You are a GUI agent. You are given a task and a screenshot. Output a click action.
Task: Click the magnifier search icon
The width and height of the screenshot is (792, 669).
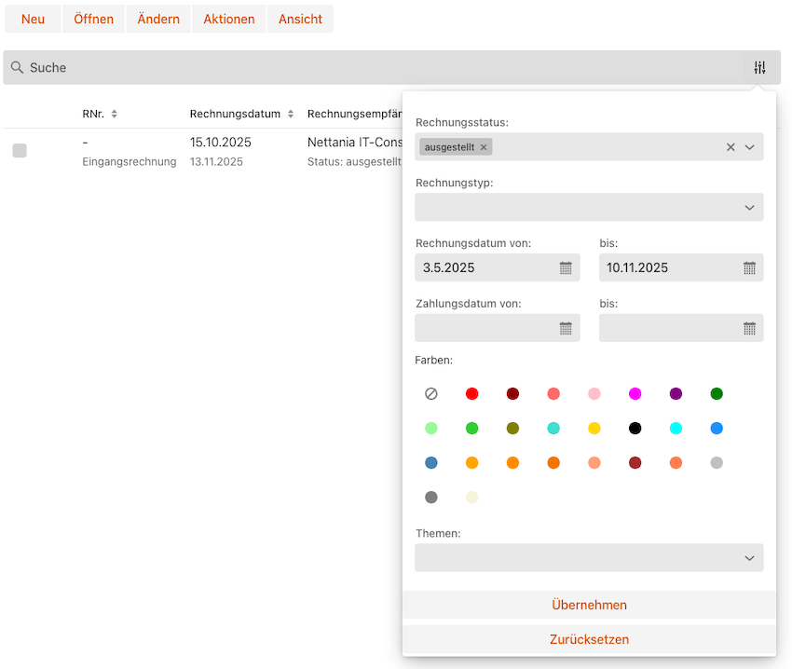17,68
